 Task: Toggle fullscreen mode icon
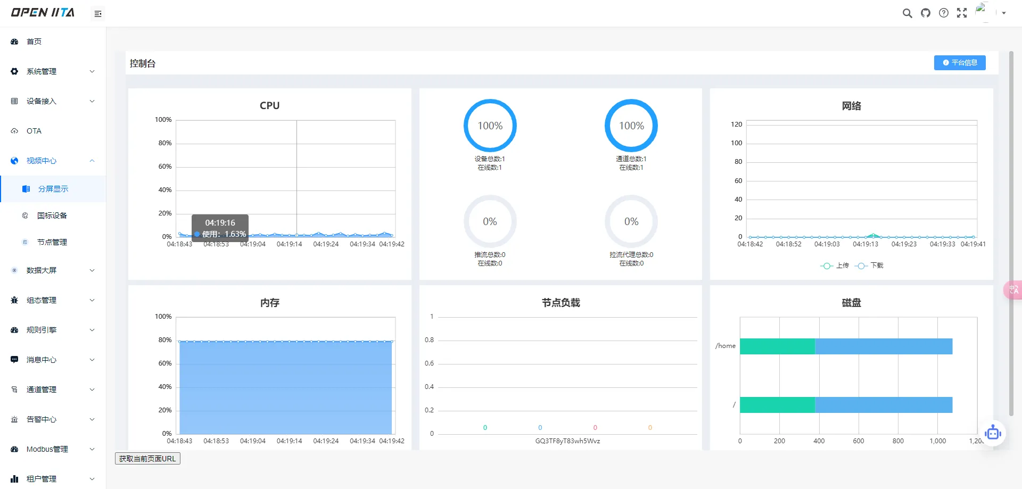click(x=962, y=13)
